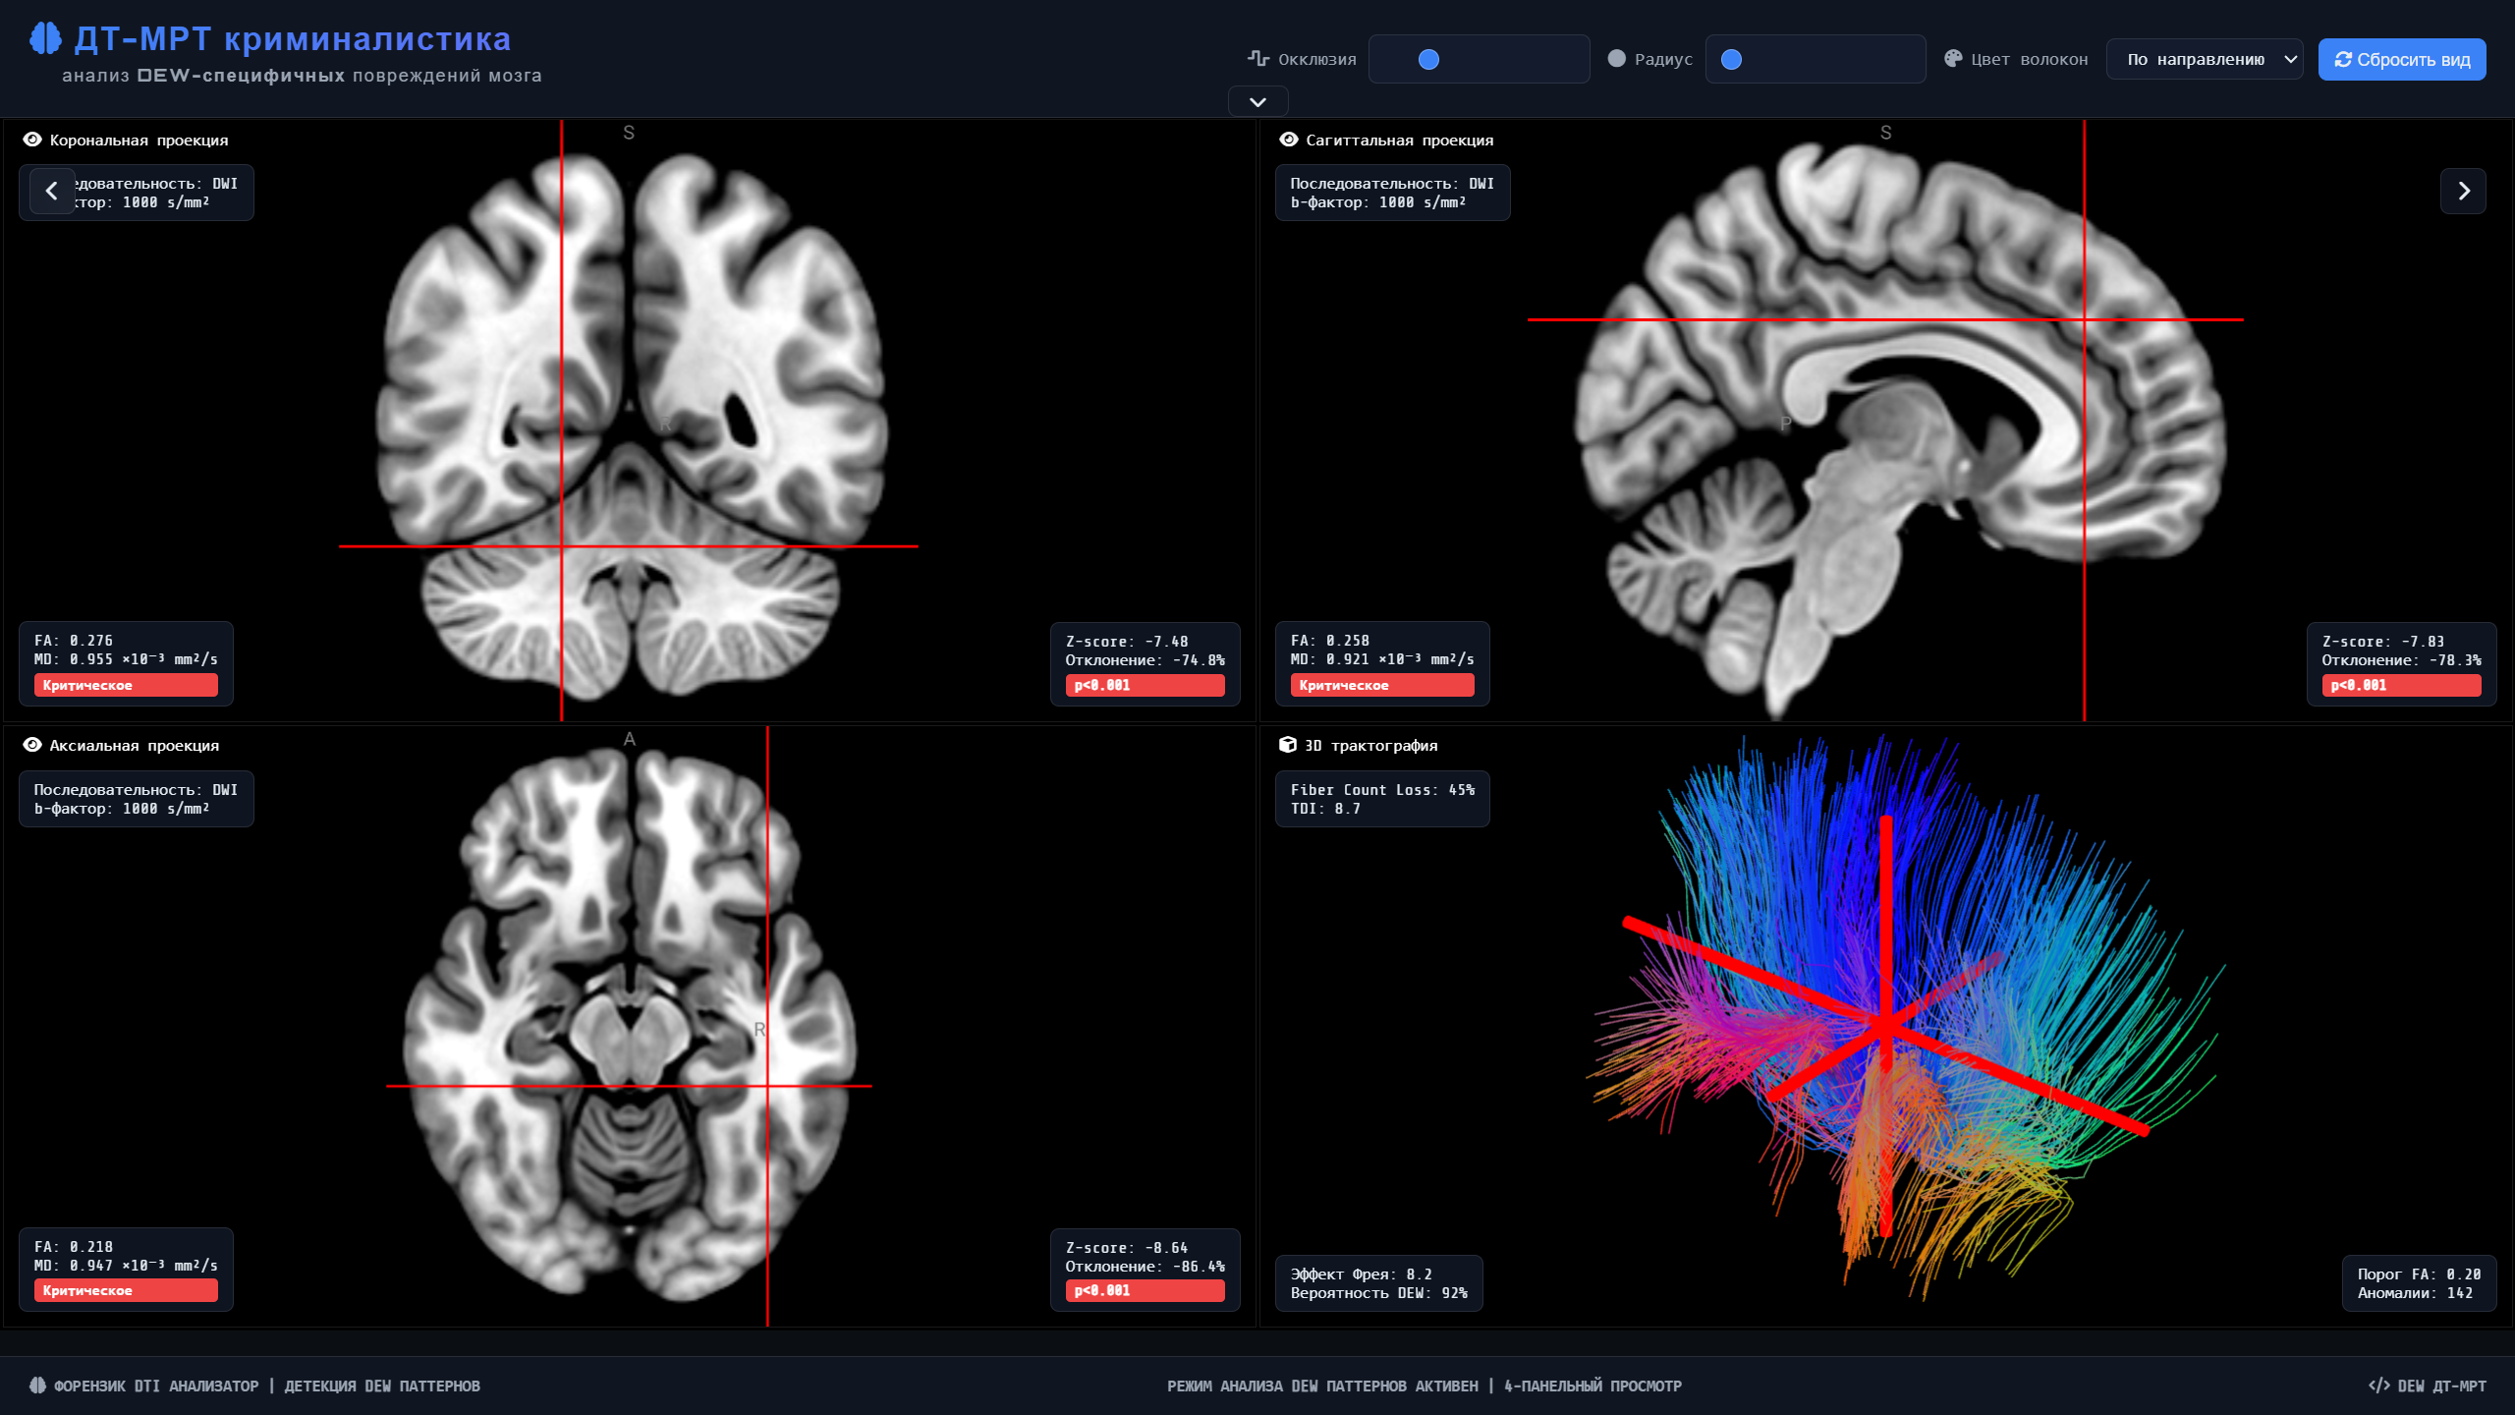Go to next with right chevron arrow
Viewport: 2515px width, 1415px height.
(x=2463, y=191)
